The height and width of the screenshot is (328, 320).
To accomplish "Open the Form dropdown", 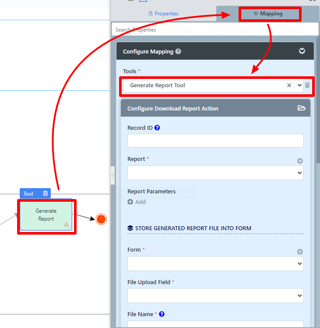I will (215, 264).
